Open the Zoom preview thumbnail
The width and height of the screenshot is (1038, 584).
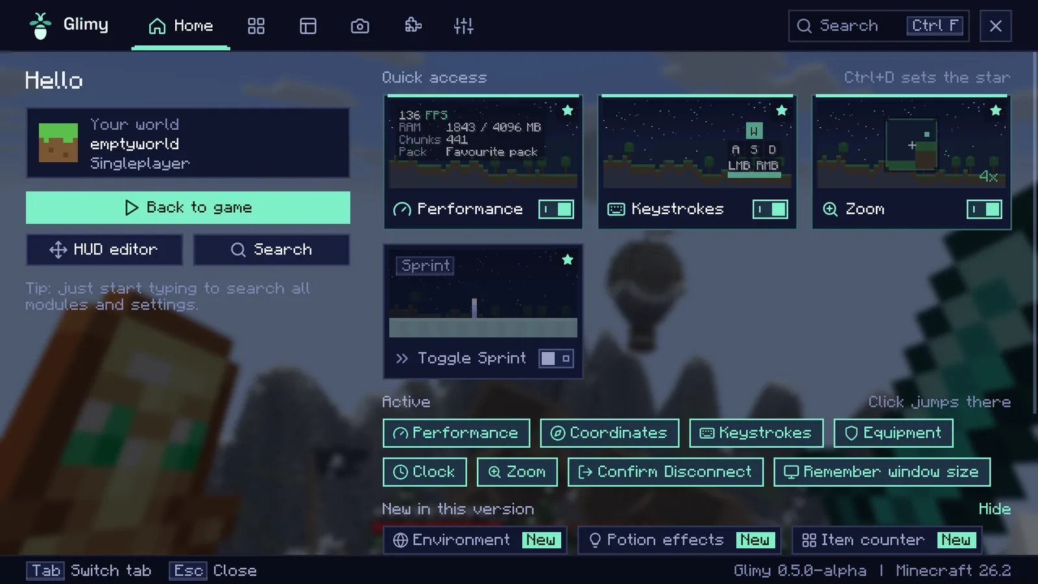pyautogui.click(x=911, y=143)
